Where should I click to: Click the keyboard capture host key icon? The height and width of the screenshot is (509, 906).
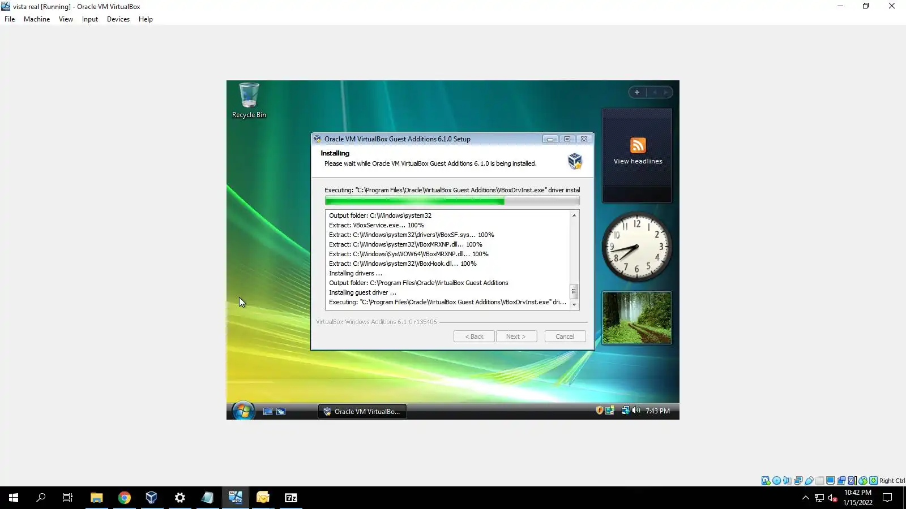pos(873,481)
